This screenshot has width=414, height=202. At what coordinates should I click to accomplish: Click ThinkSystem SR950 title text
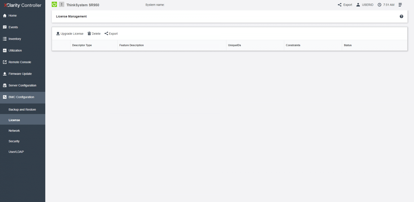83,5
